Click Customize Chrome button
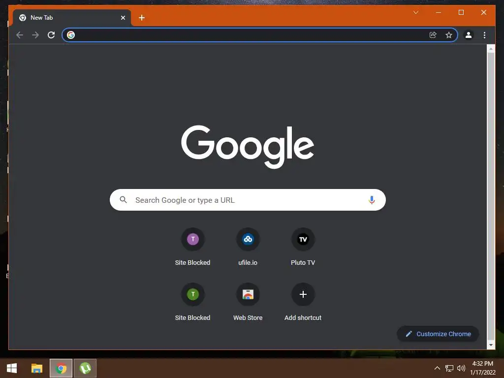Viewport: 504px width, 378px height. [438, 334]
